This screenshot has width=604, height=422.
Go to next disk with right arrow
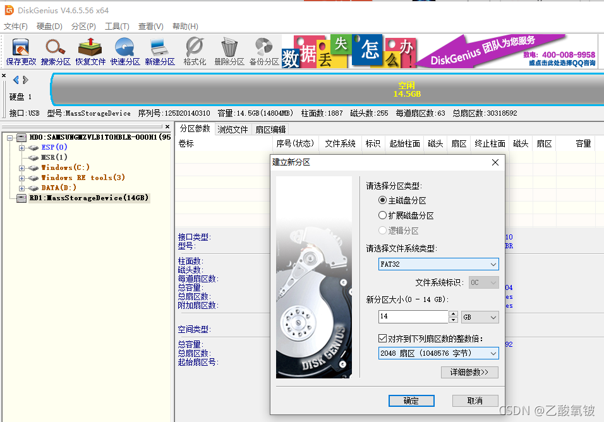[x=25, y=80]
